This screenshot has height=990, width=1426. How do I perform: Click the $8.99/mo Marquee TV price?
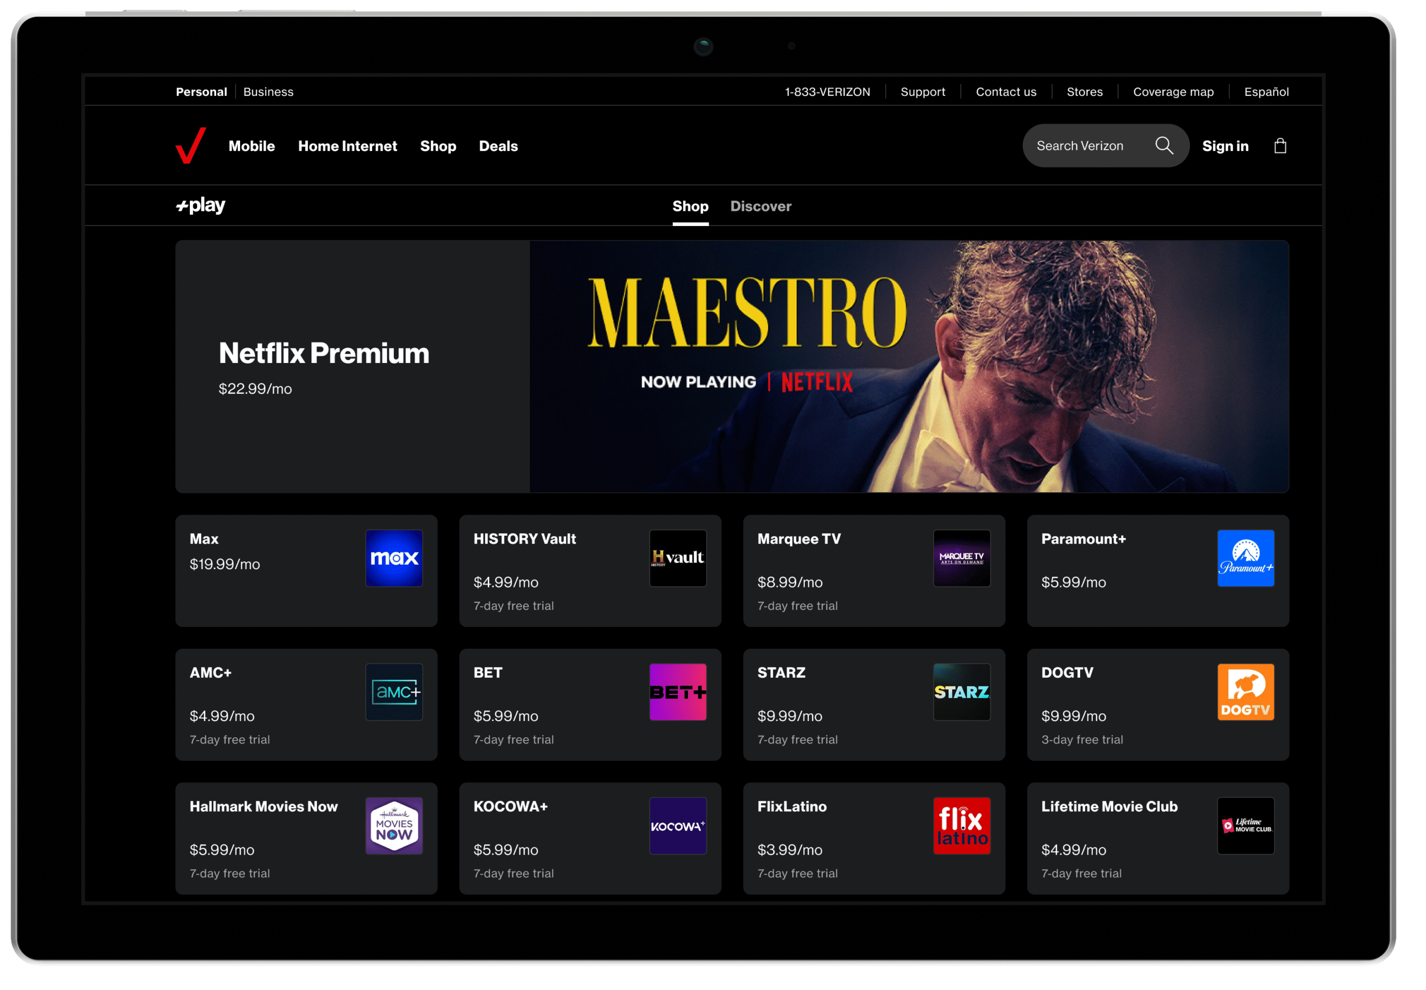click(789, 582)
